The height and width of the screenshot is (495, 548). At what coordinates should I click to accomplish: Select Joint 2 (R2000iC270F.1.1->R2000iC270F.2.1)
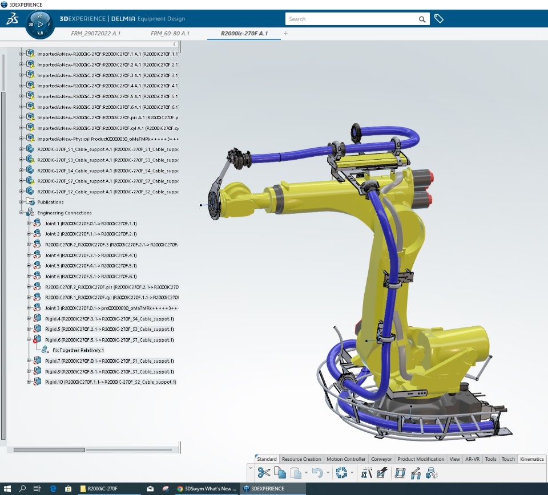click(x=91, y=234)
